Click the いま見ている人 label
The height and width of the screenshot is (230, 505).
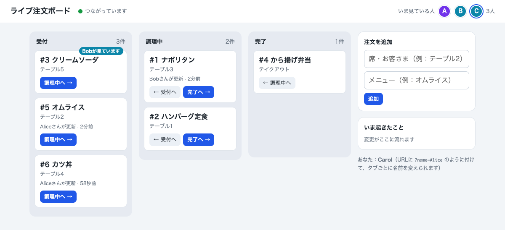417,11
